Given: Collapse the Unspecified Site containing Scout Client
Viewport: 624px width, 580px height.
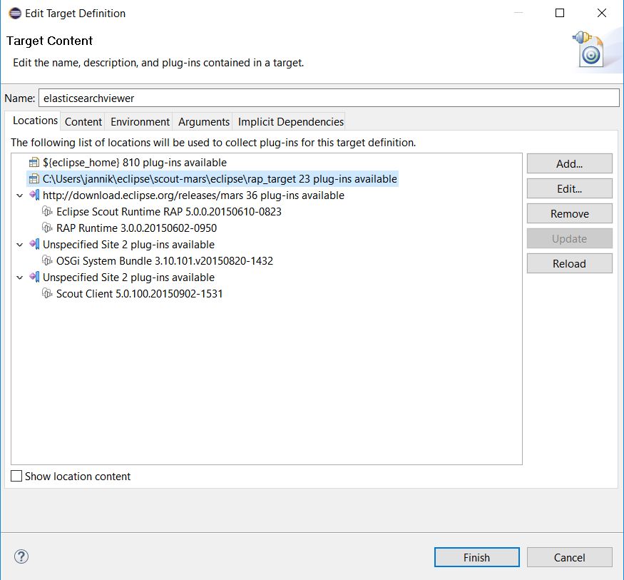Looking at the screenshot, I should pyautogui.click(x=19, y=278).
